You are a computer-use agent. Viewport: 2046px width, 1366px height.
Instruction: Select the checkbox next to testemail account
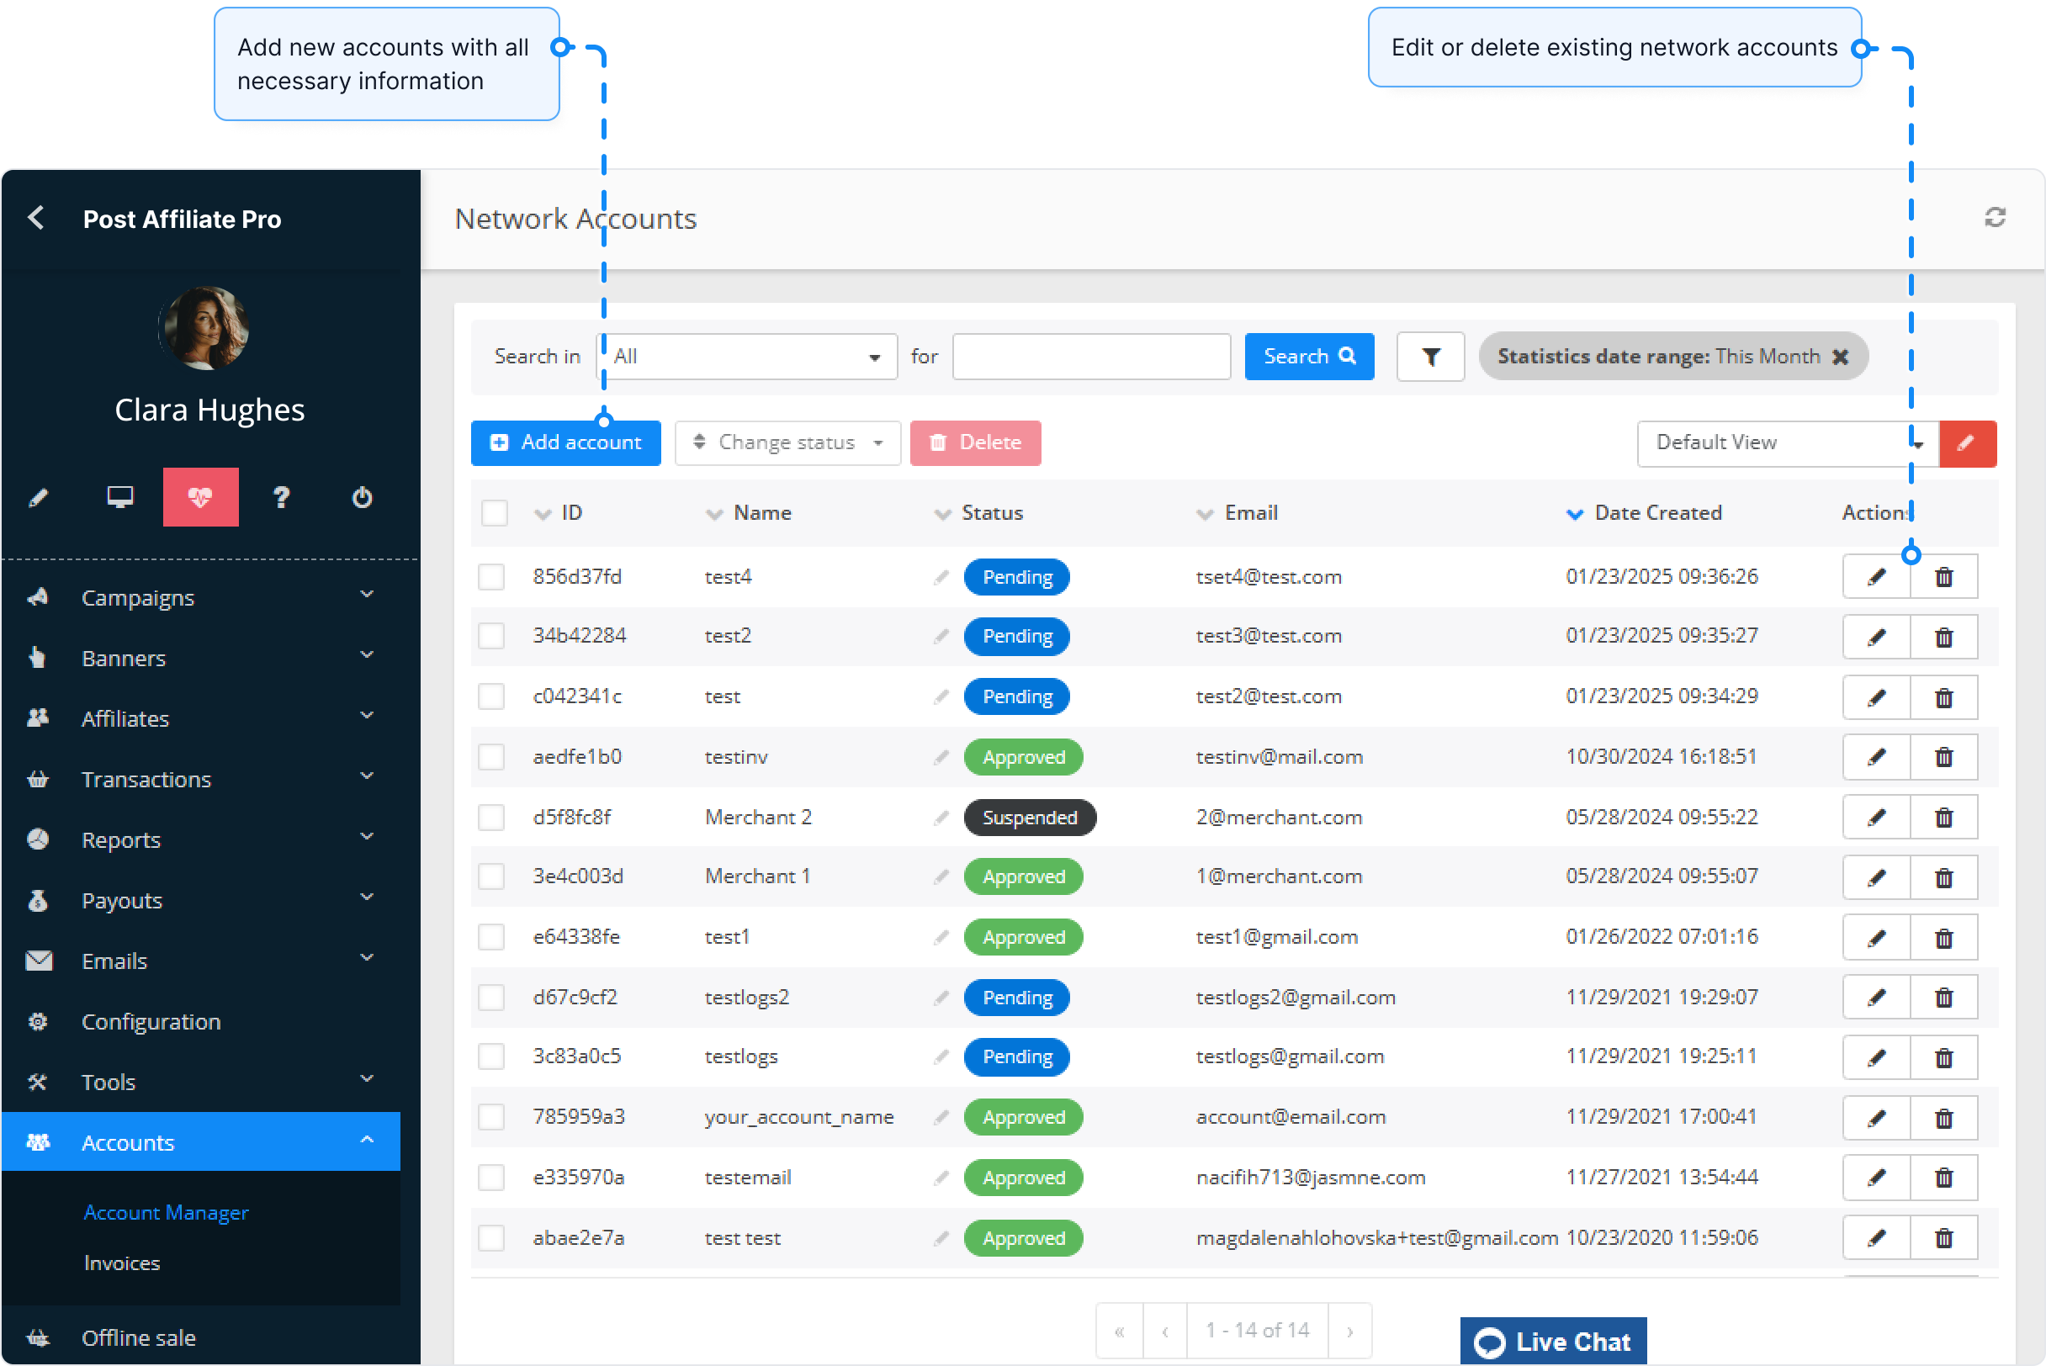490,1177
